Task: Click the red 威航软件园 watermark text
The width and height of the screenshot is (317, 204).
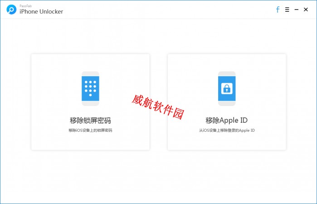Action: tap(157, 107)
